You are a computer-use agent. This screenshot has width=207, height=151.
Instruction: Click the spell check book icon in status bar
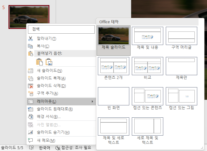[x=31, y=148]
